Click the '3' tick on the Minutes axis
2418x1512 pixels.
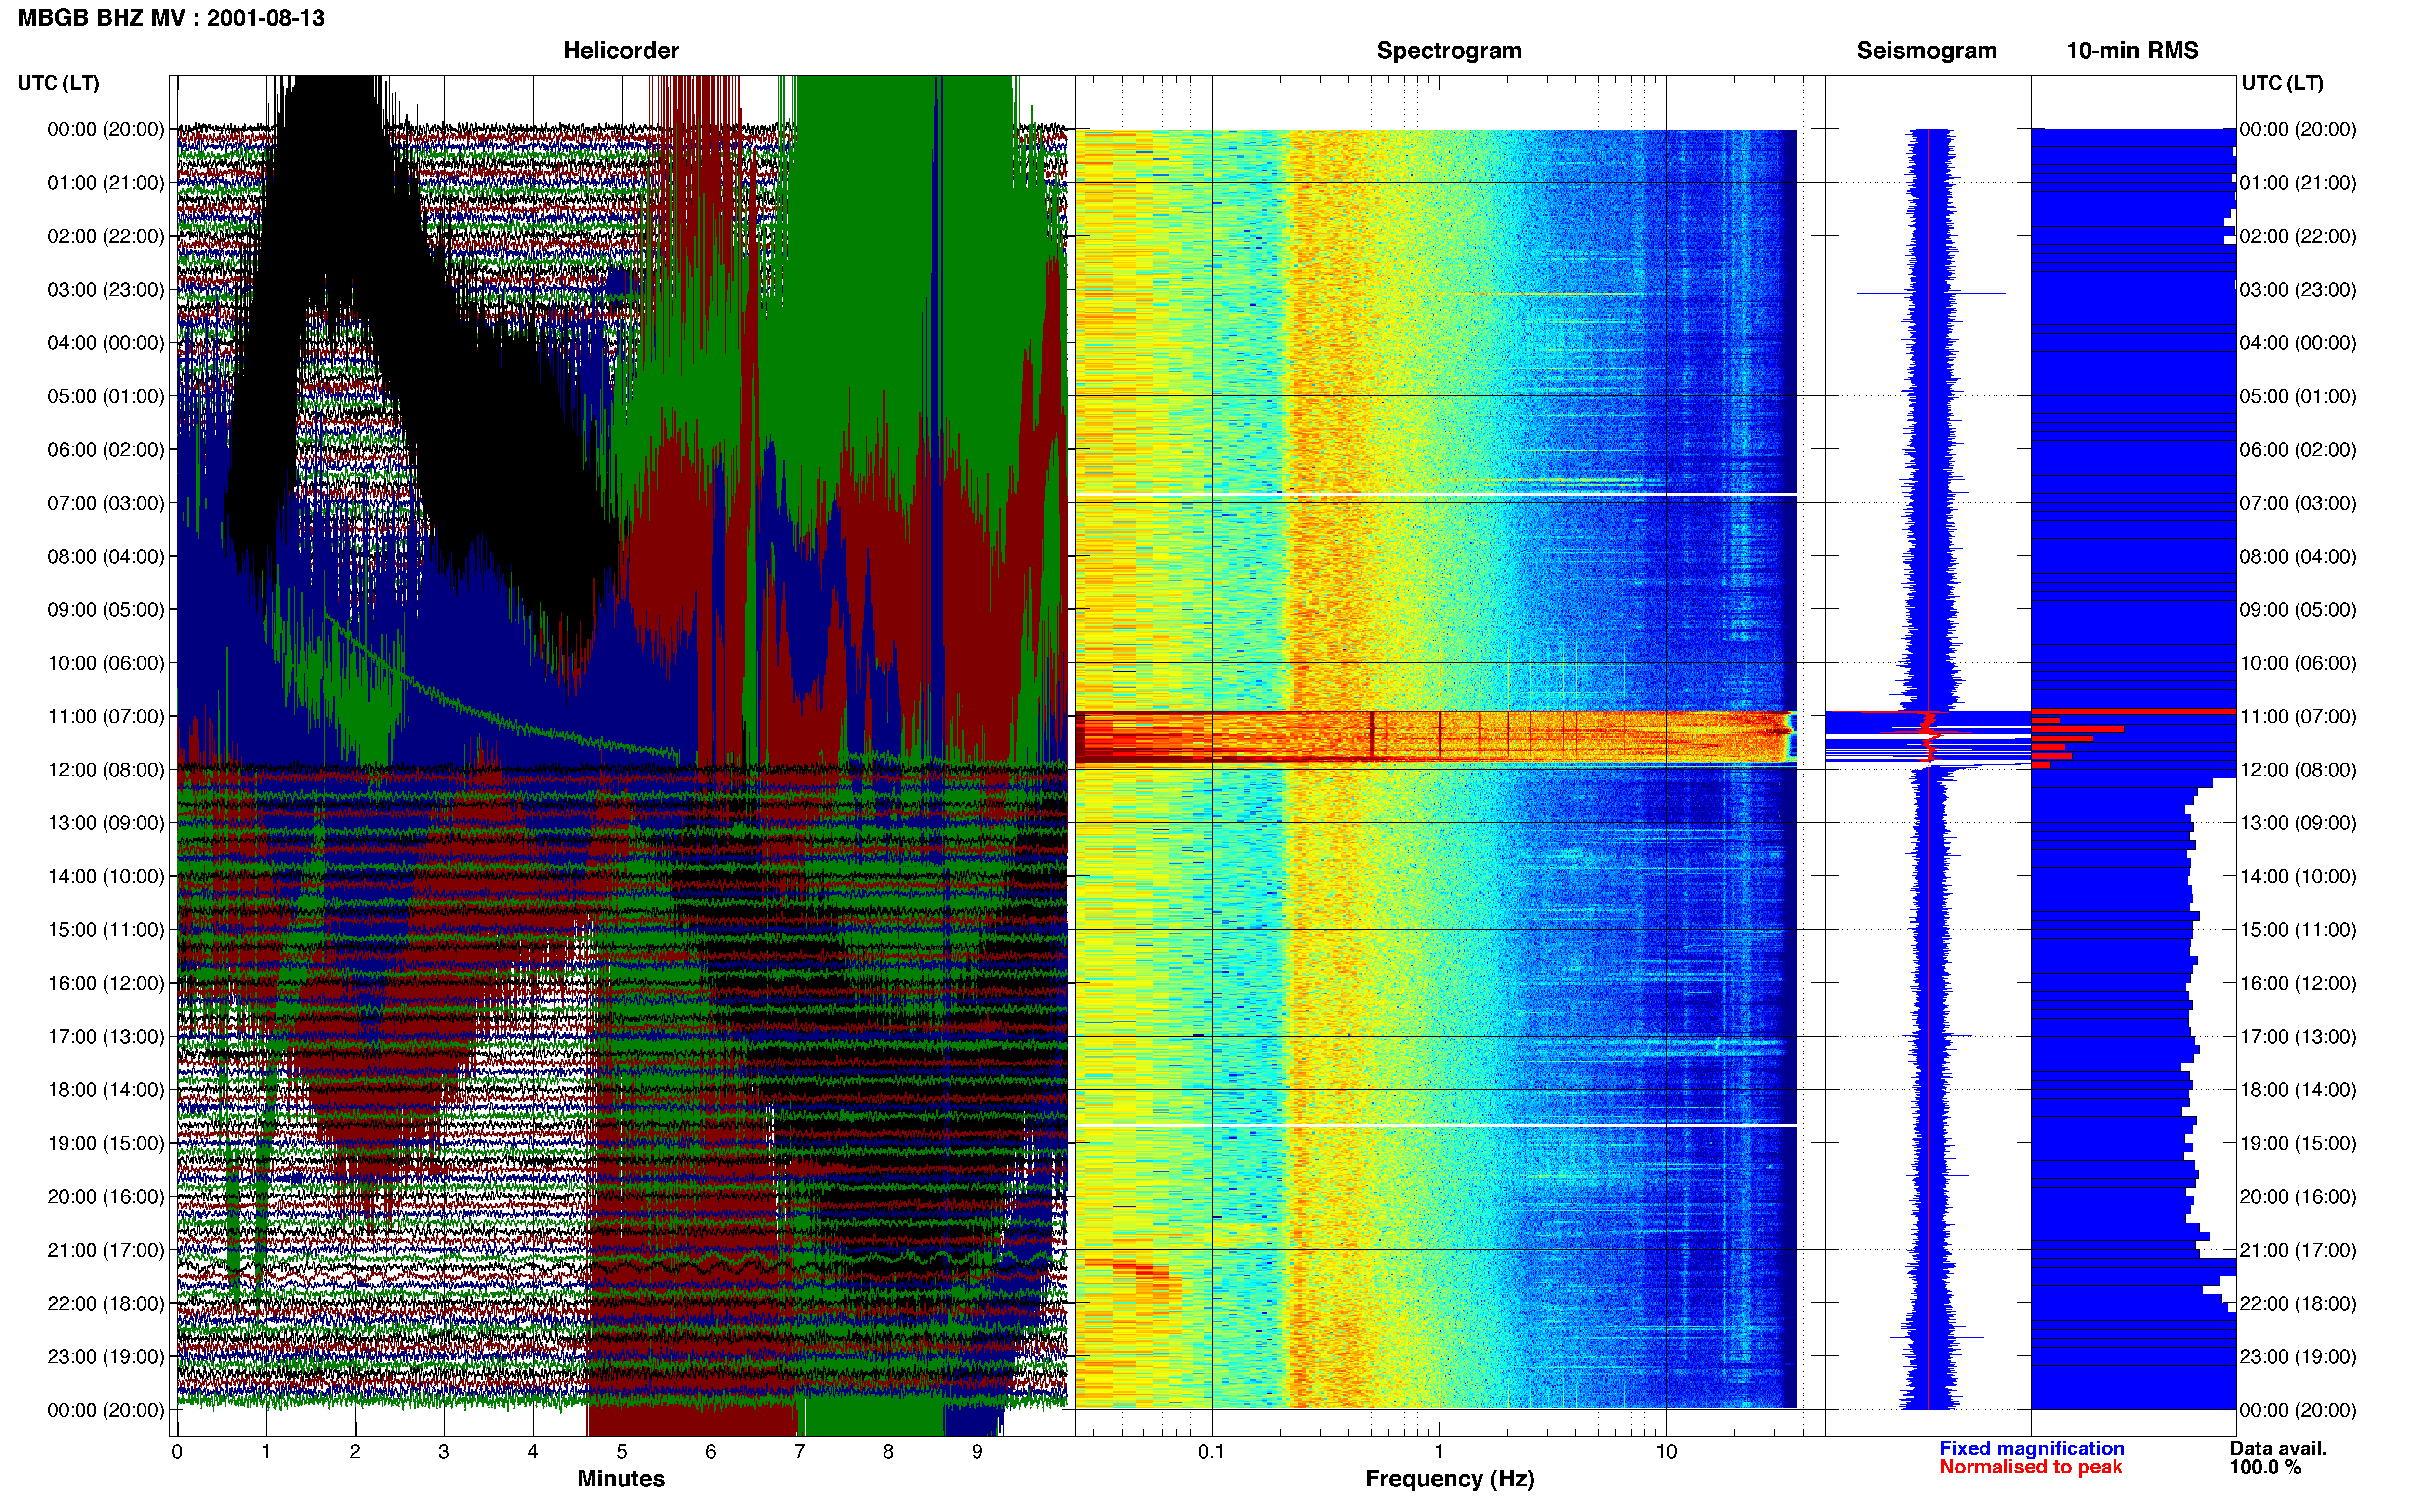(444, 1452)
